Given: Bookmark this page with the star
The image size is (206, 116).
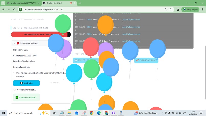Looking at the screenshot, I should coord(170,9).
